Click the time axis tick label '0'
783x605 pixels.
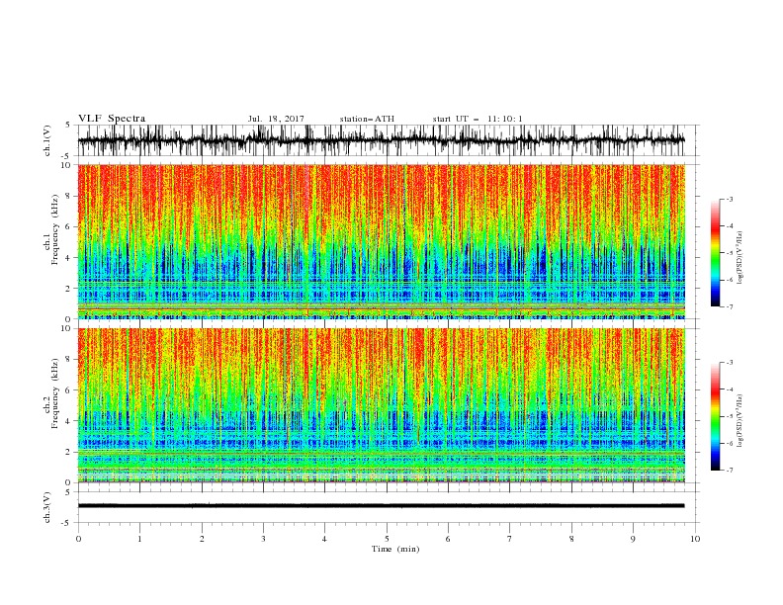[78, 539]
